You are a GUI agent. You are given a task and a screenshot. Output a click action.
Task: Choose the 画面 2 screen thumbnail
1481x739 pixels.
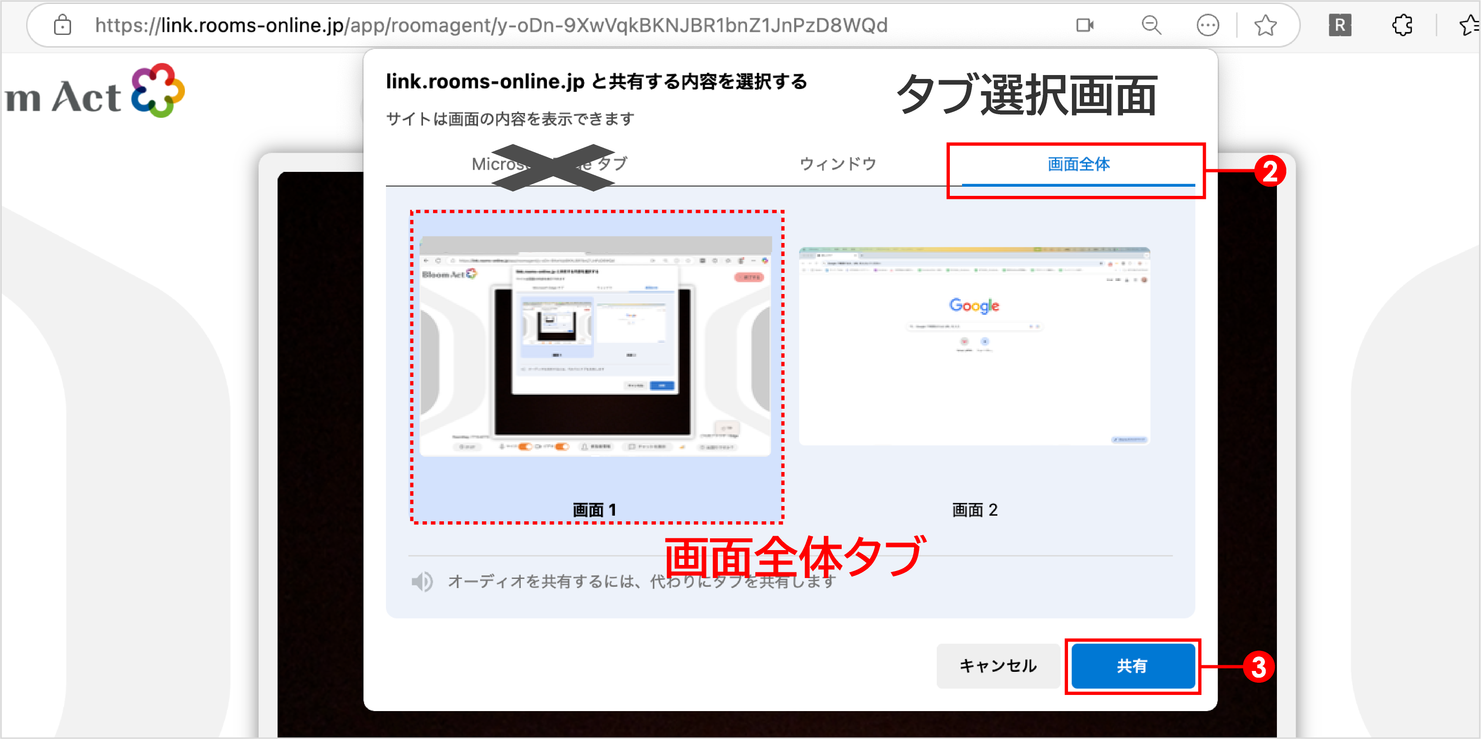pyautogui.click(x=975, y=347)
